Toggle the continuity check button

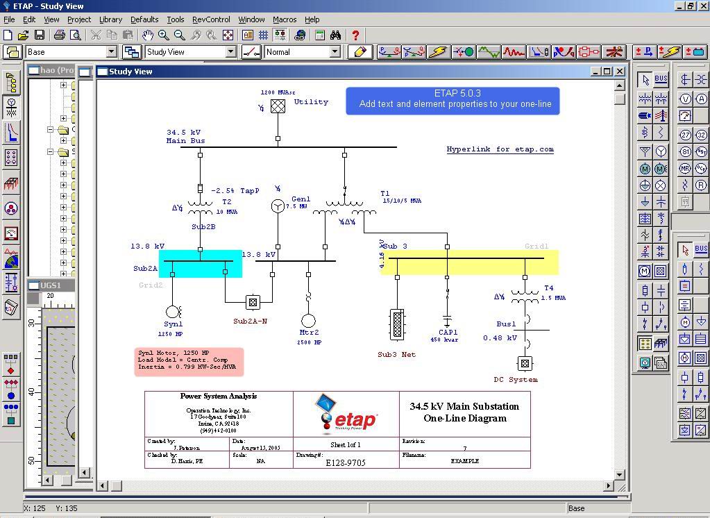[x=280, y=35]
